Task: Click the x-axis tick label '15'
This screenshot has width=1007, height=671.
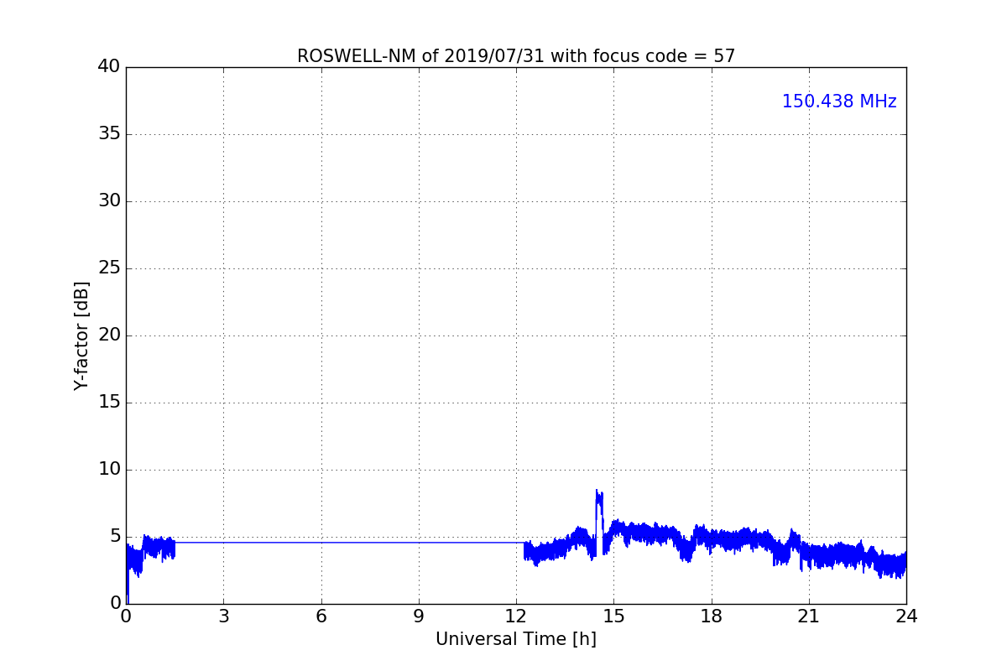Action: click(x=613, y=616)
